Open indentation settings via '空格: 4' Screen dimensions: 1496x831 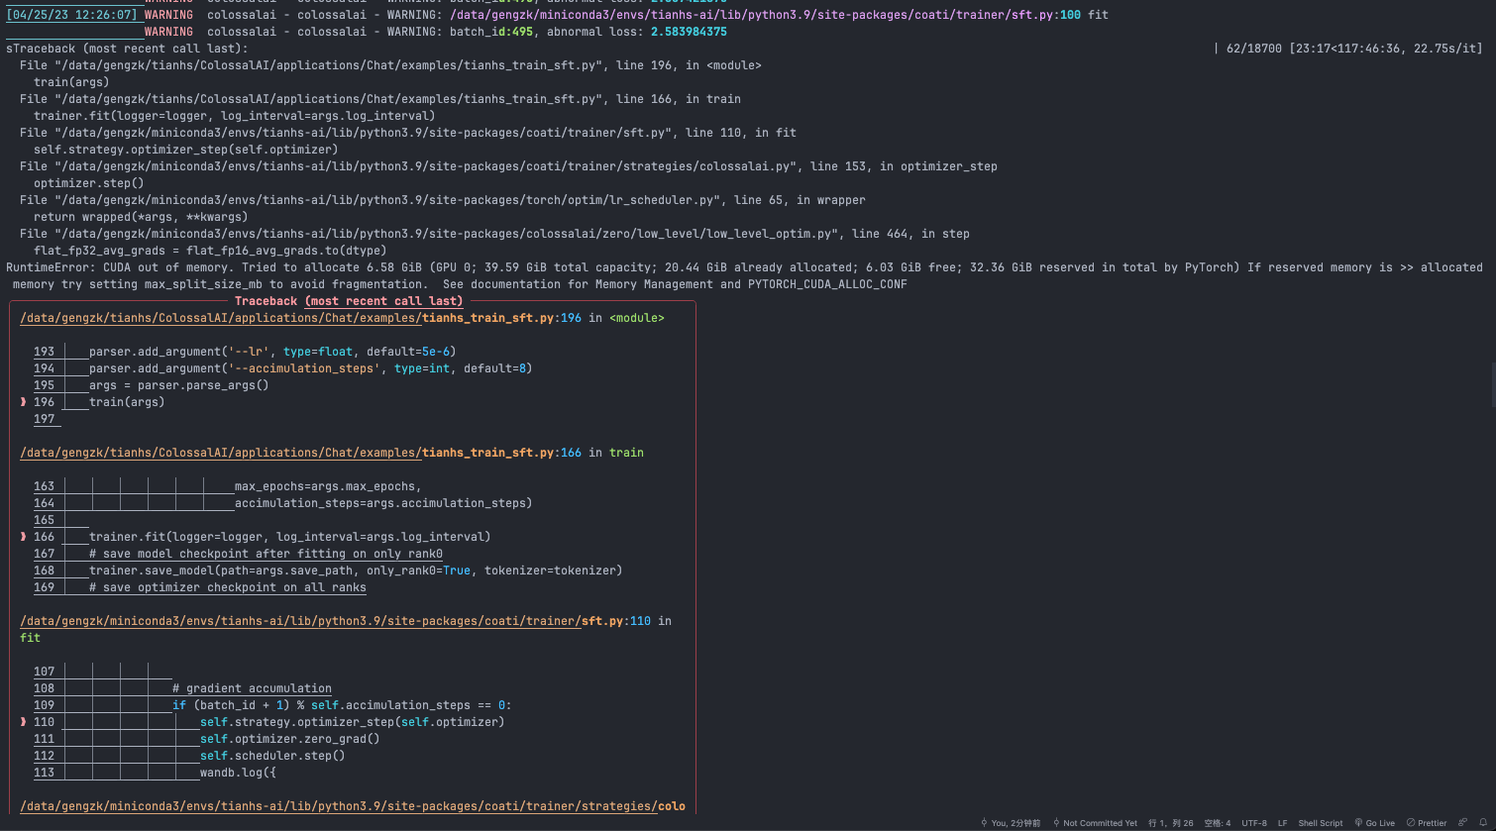[1217, 822]
